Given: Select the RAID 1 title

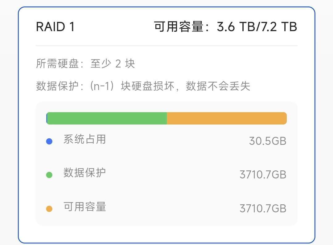Looking at the screenshot, I should (55, 27).
